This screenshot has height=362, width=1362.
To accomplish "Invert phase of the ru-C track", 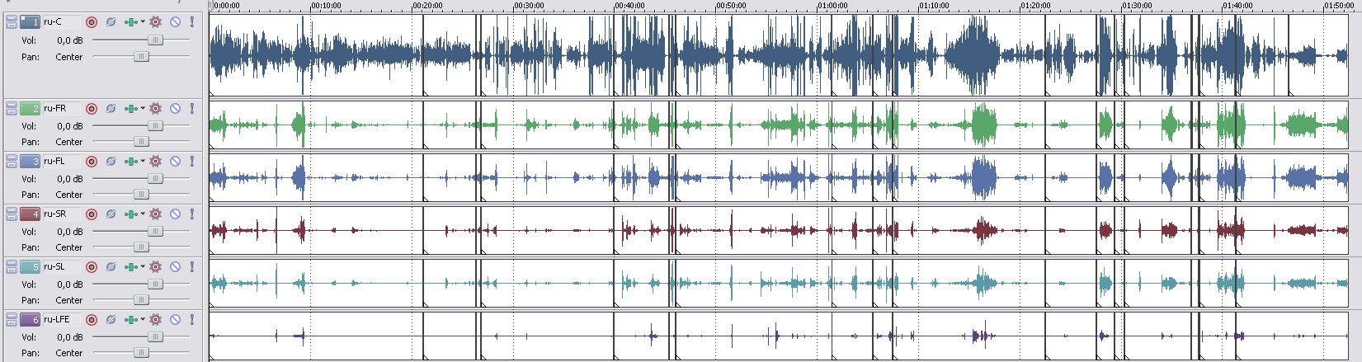I will coord(111,22).
